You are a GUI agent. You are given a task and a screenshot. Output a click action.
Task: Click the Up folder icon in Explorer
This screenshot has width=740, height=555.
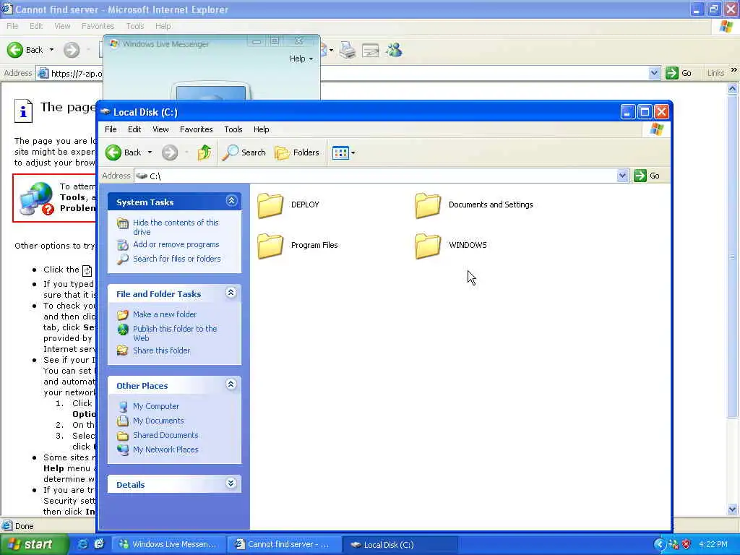click(x=205, y=152)
